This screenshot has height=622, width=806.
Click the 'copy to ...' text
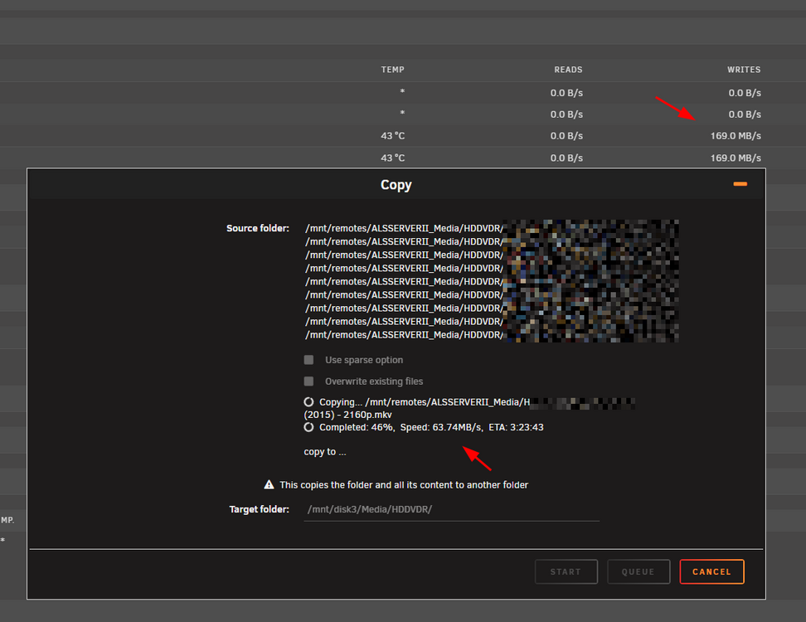point(325,452)
